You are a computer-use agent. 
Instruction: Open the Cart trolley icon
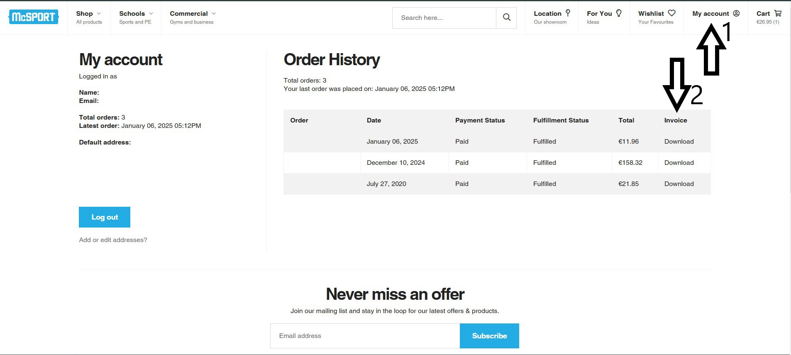[x=778, y=13]
